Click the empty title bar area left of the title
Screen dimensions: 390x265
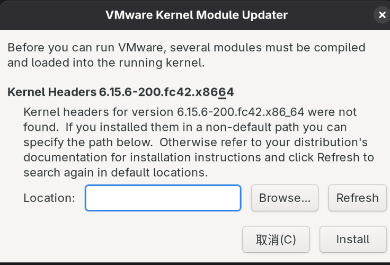click(x=53, y=15)
